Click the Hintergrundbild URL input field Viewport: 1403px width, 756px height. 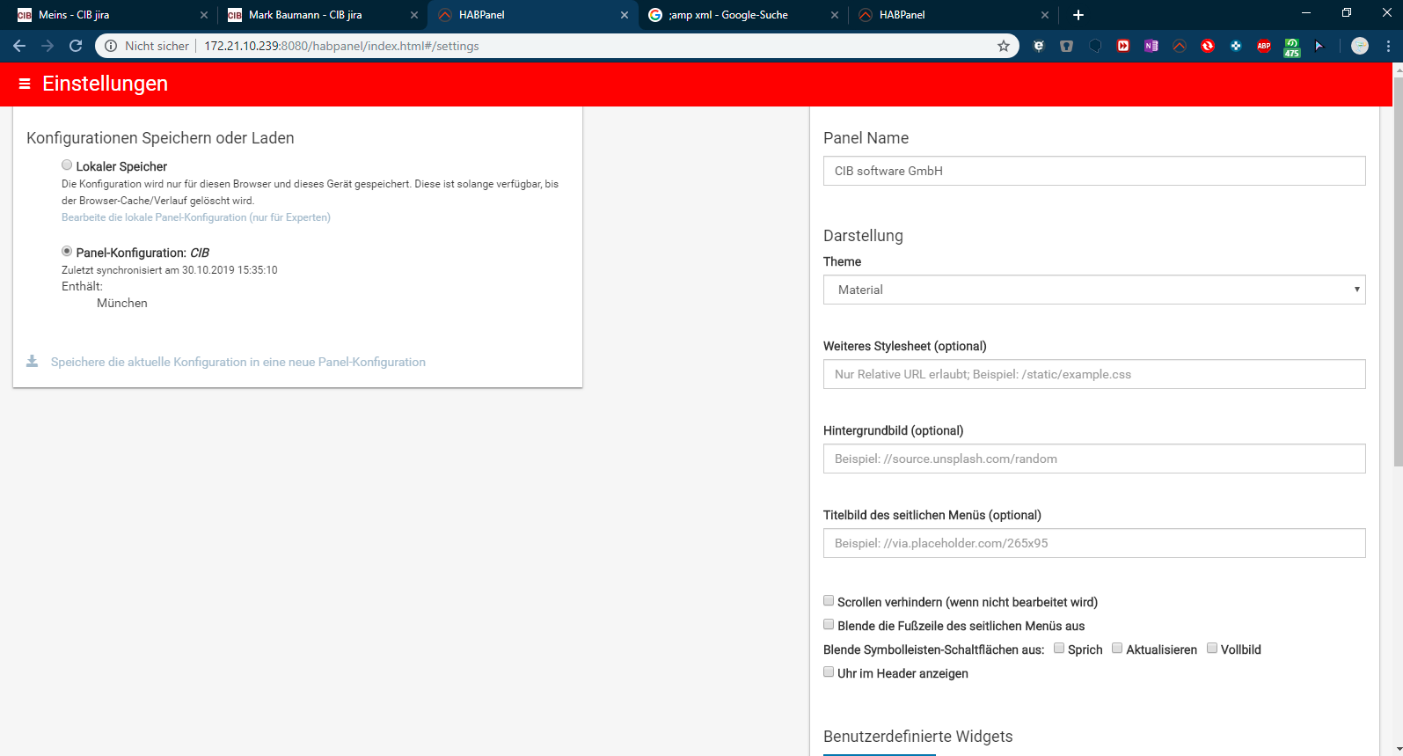1093,459
